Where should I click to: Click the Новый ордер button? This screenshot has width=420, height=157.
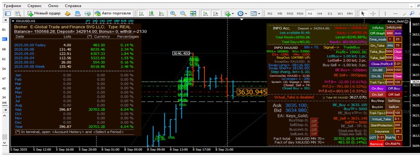pos(45,14)
